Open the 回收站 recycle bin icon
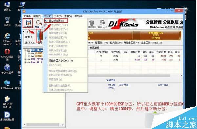This screenshot has width=197, height=129. [7, 22]
